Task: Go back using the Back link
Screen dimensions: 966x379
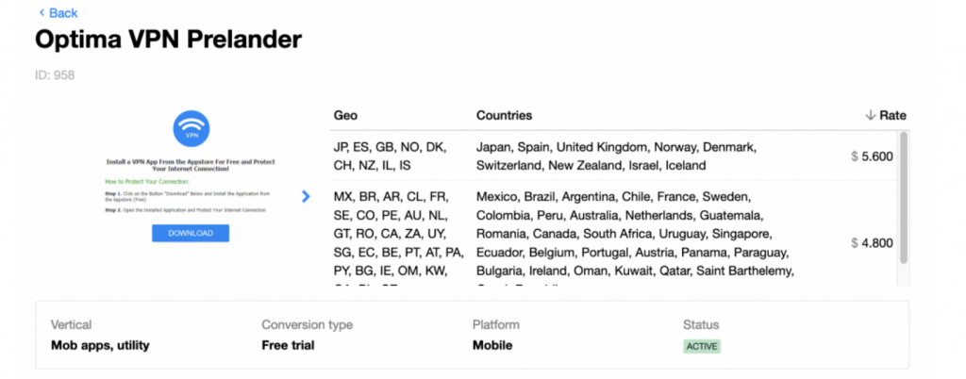Action: point(58,13)
